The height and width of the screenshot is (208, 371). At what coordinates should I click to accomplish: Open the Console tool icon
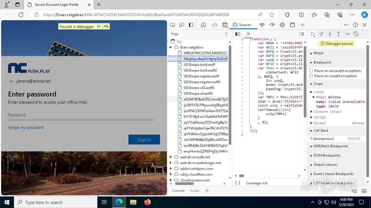[225, 25]
